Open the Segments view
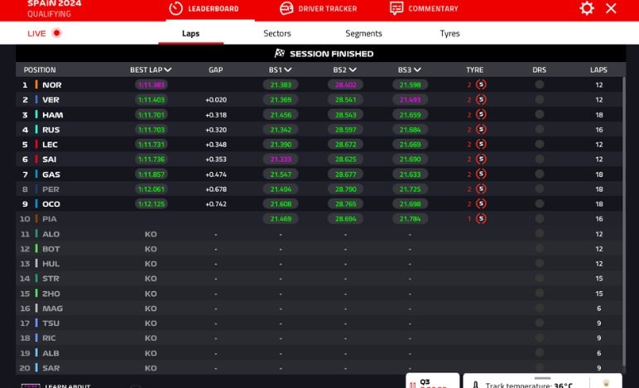 click(x=363, y=34)
